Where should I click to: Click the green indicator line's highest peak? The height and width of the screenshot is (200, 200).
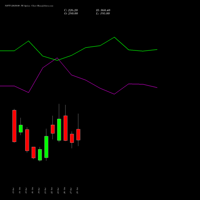(x=114, y=37)
